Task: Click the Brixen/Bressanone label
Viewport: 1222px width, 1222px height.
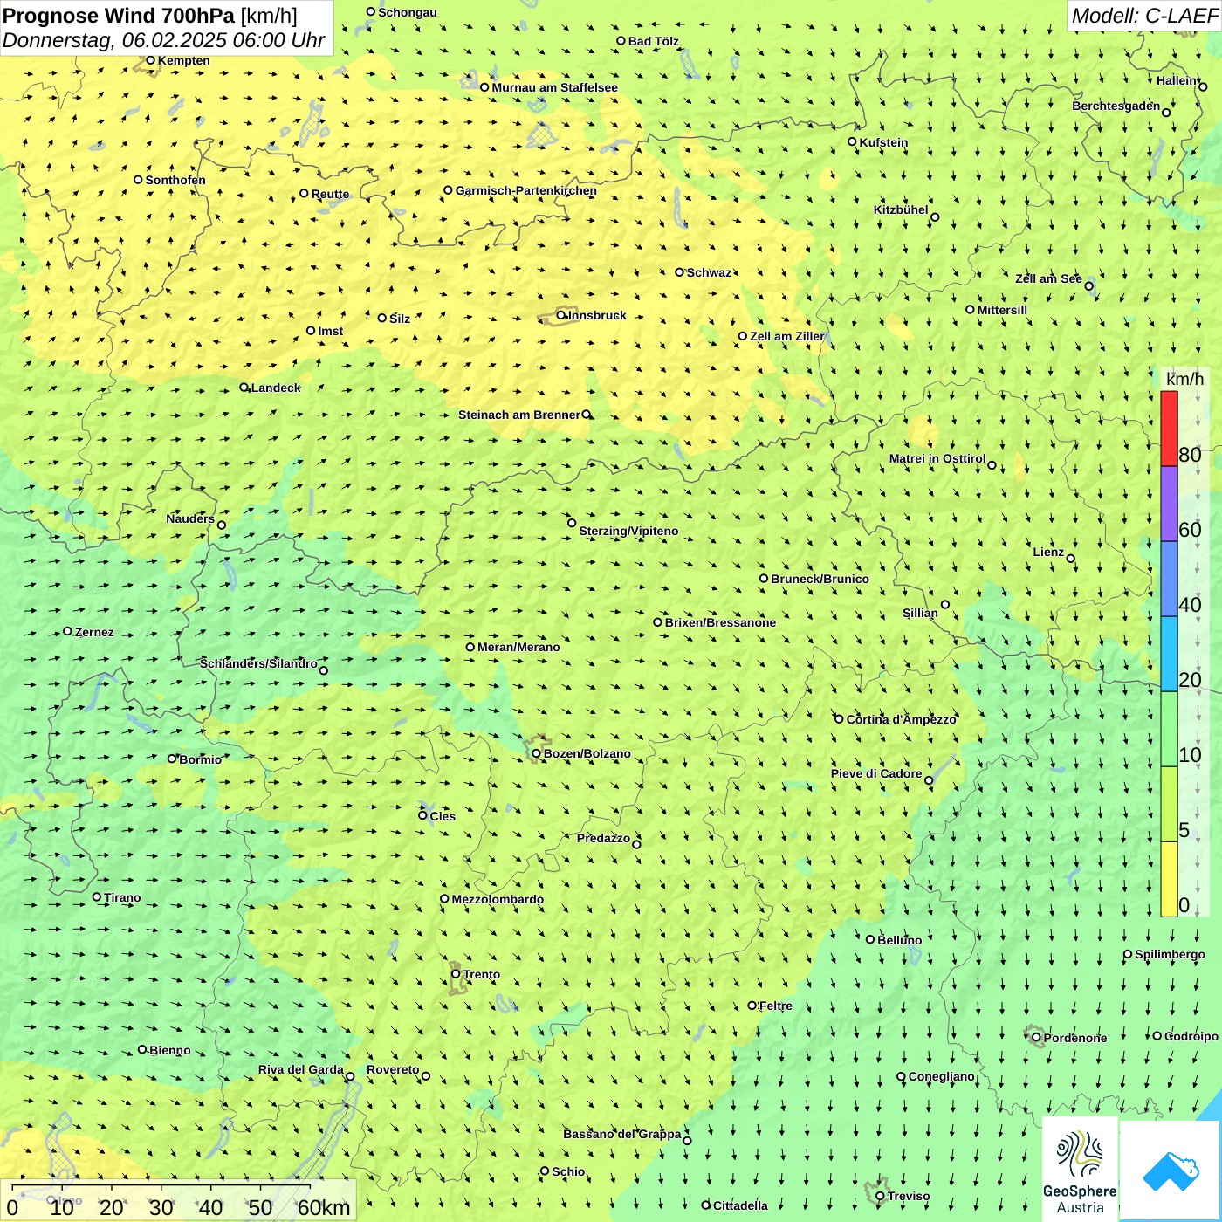Action: click(x=721, y=622)
